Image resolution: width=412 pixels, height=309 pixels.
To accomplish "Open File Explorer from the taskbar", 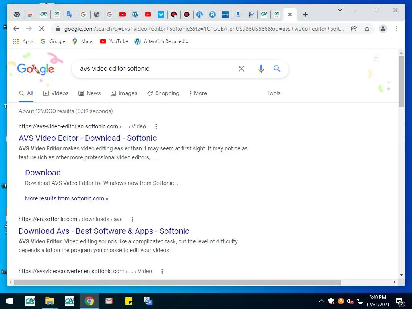I will [49, 301].
